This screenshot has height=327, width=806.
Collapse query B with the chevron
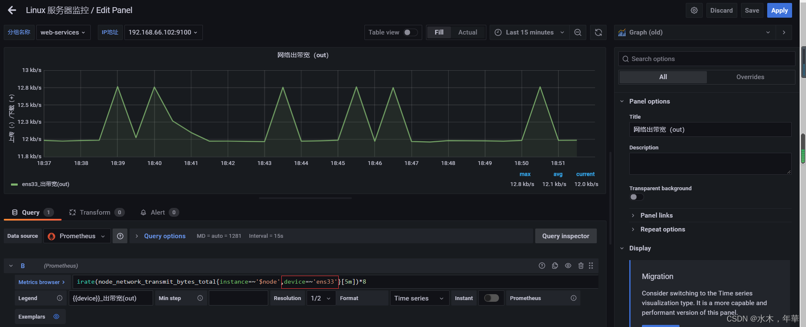pyautogui.click(x=11, y=266)
